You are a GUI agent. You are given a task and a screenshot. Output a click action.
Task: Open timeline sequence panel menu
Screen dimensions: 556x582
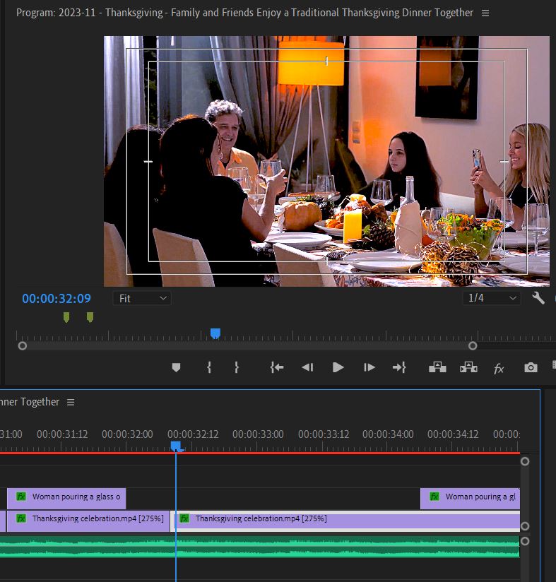[x=71, y=402]
